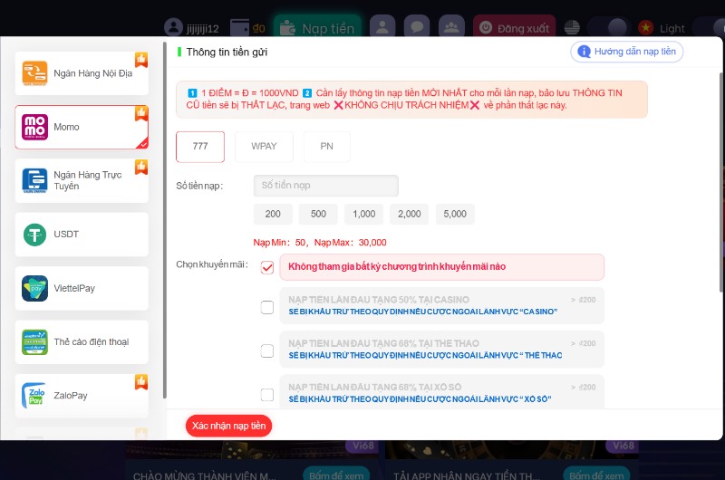Image resolution: width=725 pixels, height=480 pixels.
Task: Select Ngân Hàng Nội Địa bank option
Action: click(82, 73)
